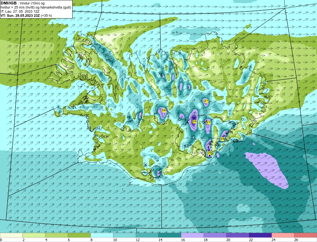Select the 2–4 m/s light green legend swatch

pyautogui.click(x=34, y=235)
